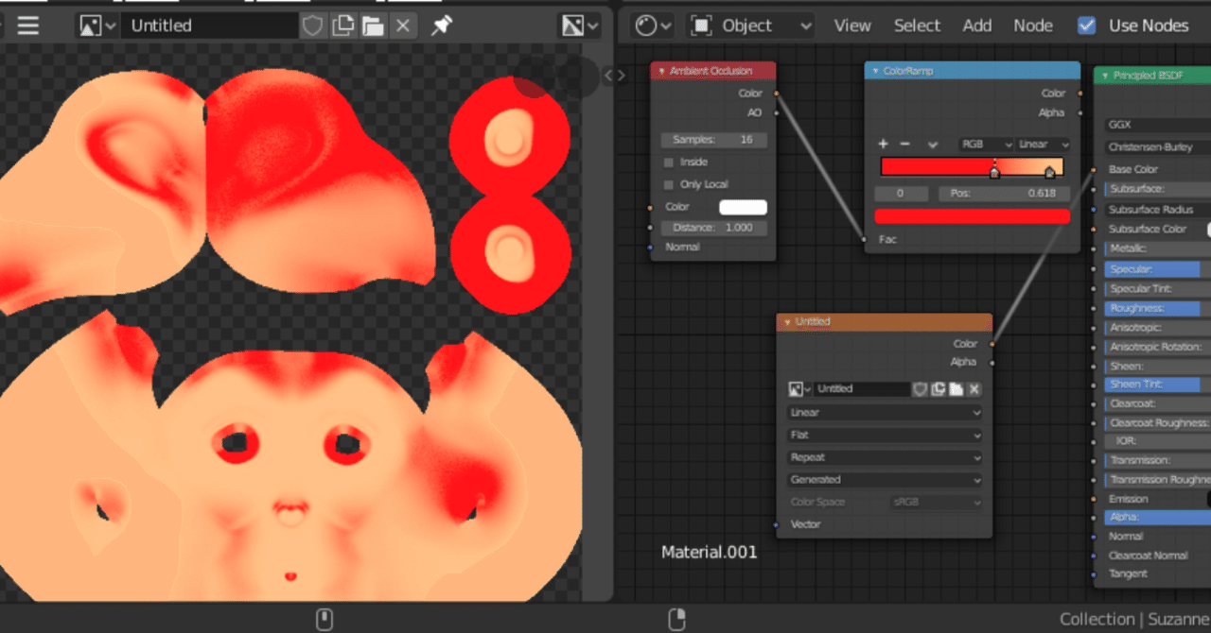Click the Base Color input socket

pos(1094,170)
